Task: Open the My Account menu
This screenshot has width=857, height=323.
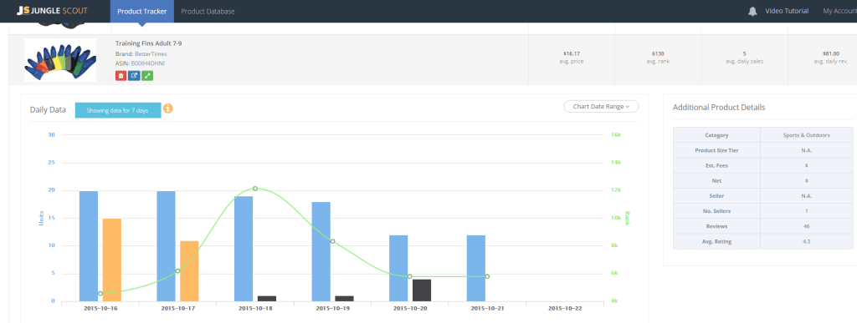Action: [839, 12]
